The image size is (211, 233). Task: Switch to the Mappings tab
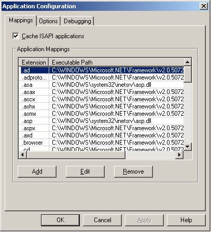pyautogui.click(x=21, y=21)
